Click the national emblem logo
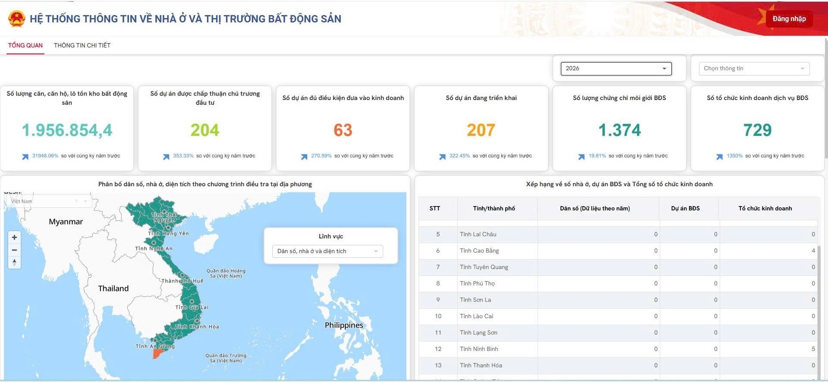Viewport: 828px width, 382px height. click(x=16, y=19)
